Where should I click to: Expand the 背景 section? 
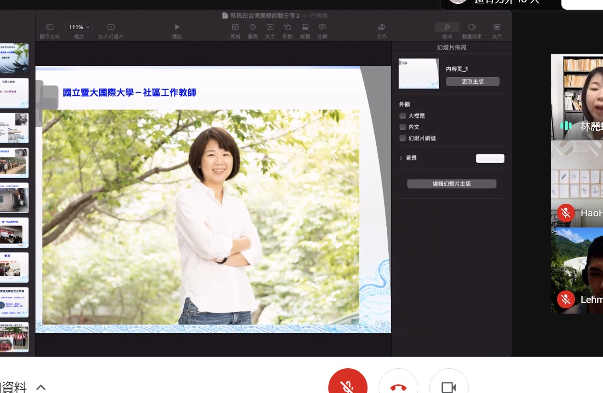pyautogui.click(x=401, y=158)
